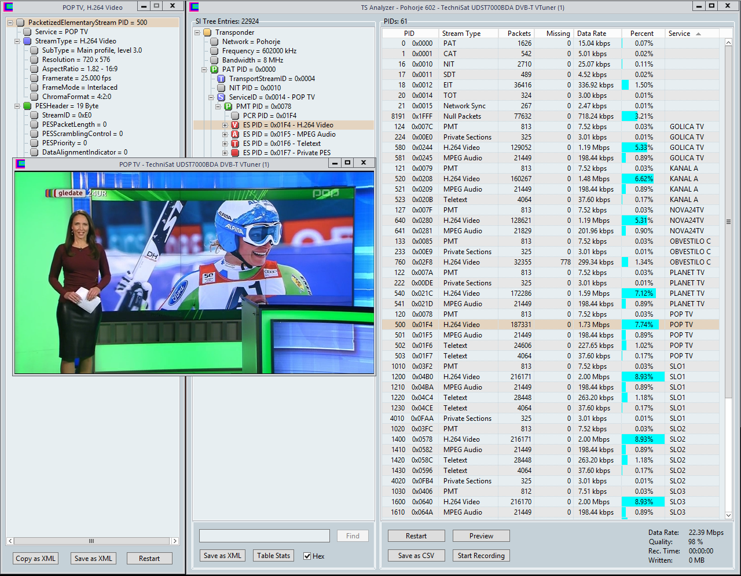Collapse the ServiceID 0x0014 - POP TV node
741x576 pixels.
(211, 97)
